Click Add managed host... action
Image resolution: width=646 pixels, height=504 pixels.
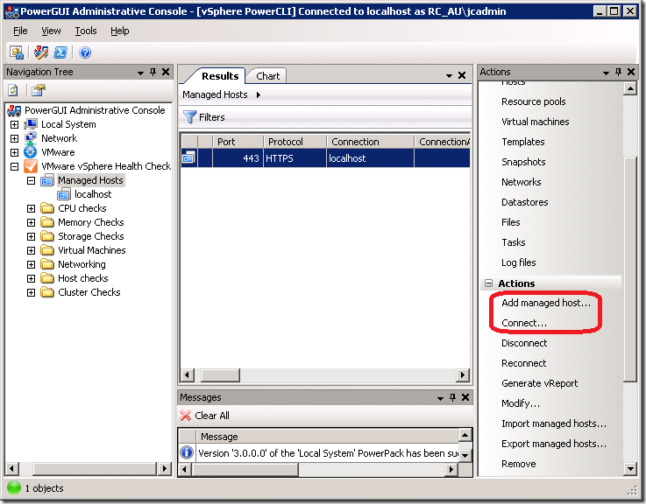coord(546,303)
